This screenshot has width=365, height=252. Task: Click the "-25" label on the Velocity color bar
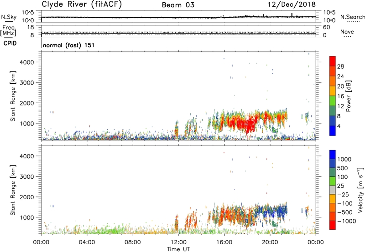[x=343, y=194]
